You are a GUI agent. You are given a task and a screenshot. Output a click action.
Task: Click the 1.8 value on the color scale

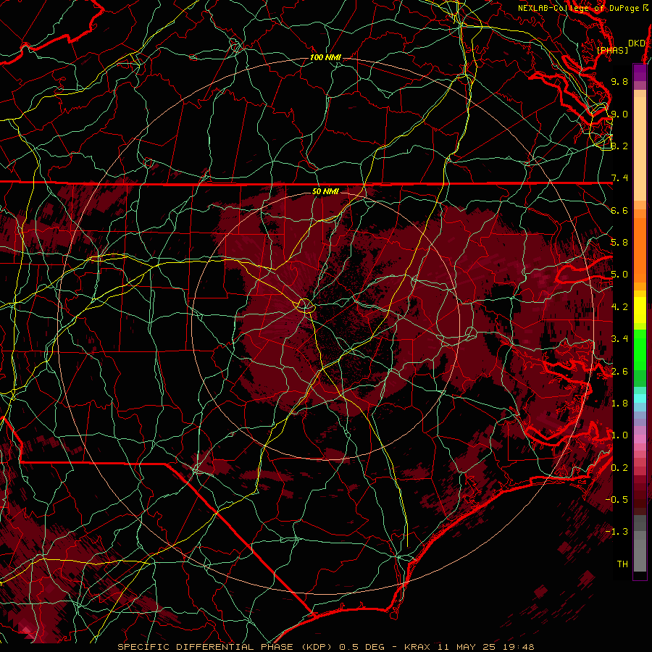point(619,404)
